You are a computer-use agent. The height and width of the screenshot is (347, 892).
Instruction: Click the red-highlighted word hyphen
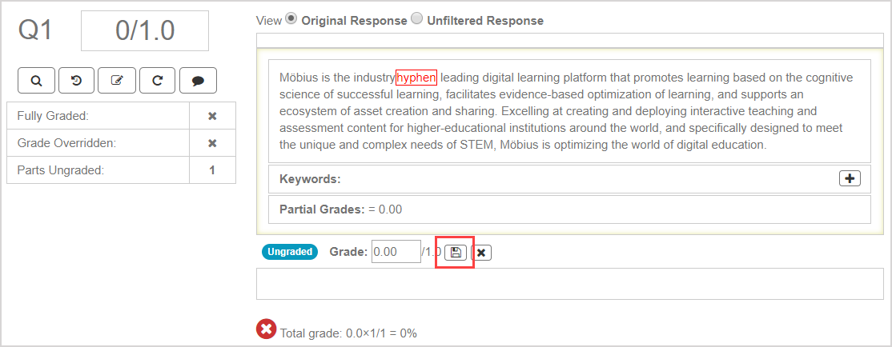click(x=416, y=78)
